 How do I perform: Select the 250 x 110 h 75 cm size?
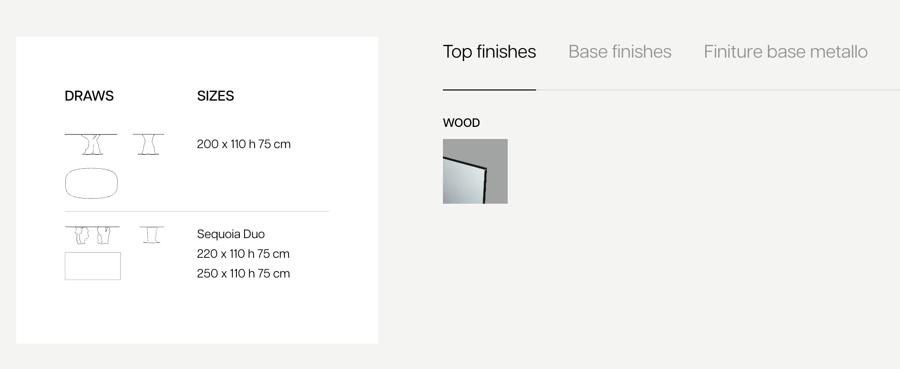[243, 273]
